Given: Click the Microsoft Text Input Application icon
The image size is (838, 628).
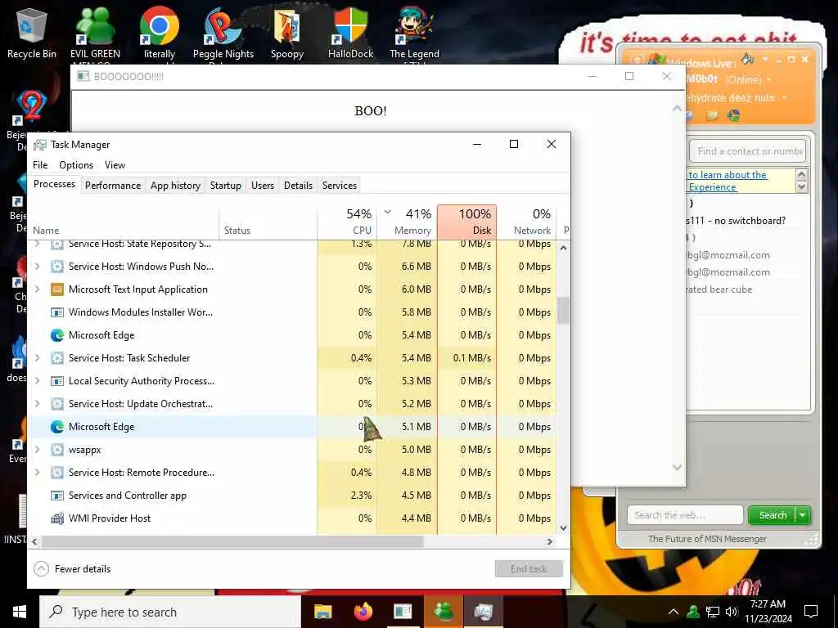Looking at the screenshot, I should click(x=57, y=289).
